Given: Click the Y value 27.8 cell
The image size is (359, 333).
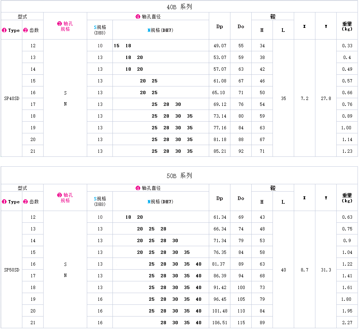Looking at the screenshot, I should 326,99.
